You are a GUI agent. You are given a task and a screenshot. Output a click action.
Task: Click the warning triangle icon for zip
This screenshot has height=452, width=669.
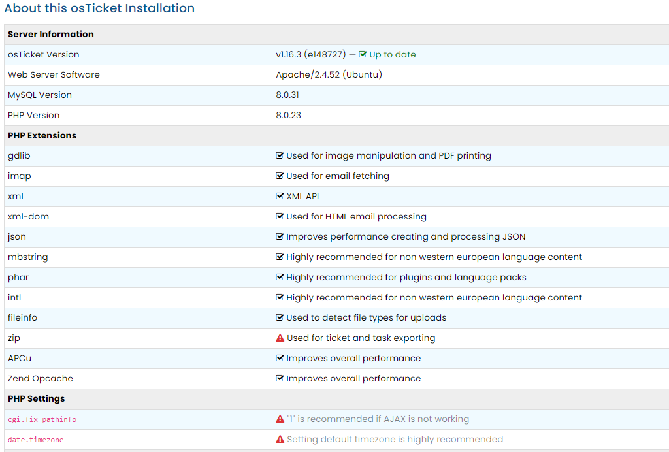(x=280, y=338)
